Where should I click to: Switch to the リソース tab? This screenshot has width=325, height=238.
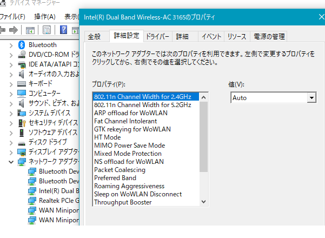pos(237,37)
